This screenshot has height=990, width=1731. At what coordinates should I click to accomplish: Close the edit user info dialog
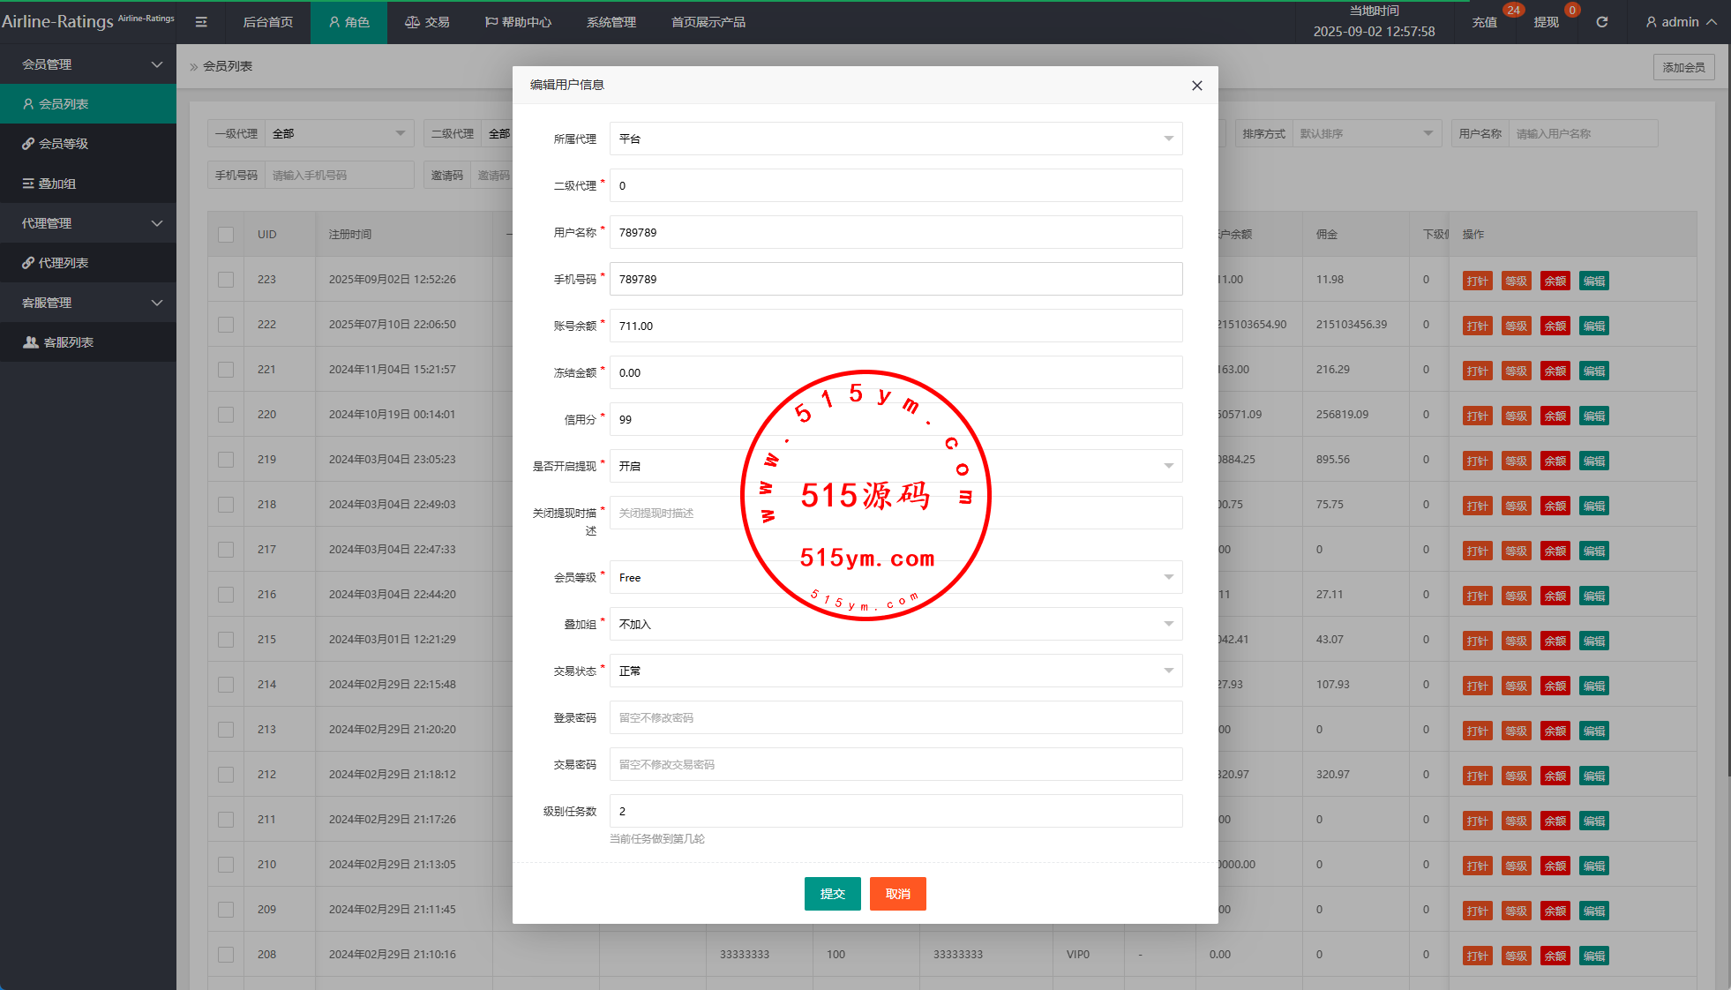click(x=1196, y=86)
